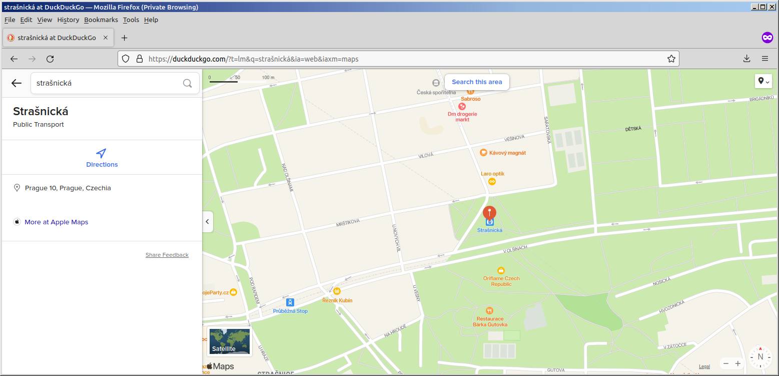Click the private browsing mask icon
Viewport: 779px width, 376px height.
pos(767,38)
